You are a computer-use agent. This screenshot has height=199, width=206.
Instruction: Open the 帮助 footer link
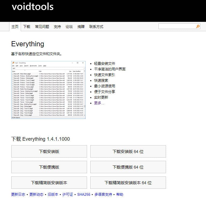[x=120, y=194]
